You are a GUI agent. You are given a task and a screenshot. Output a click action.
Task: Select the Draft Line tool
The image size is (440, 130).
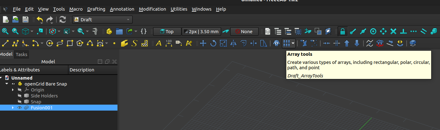5,43
